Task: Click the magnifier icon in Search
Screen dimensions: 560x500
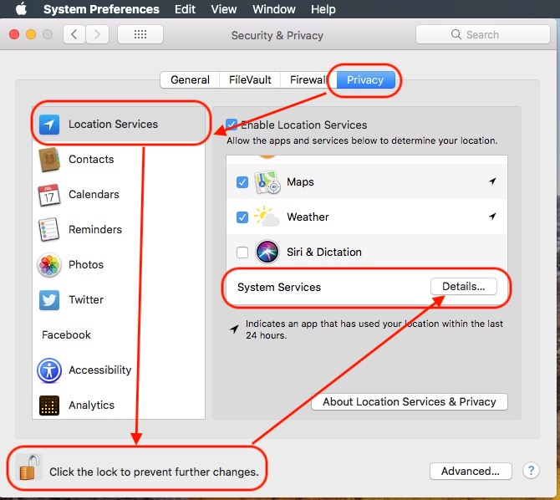Action: 456,34
